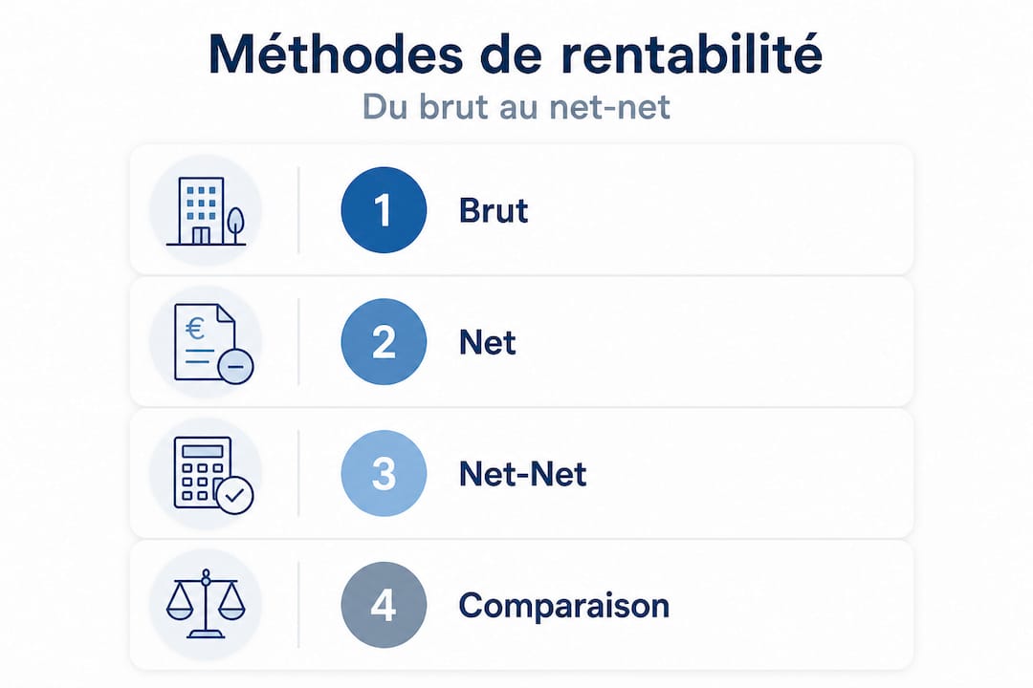Click the Méthodes de rentabilité title

pos(516,54)
